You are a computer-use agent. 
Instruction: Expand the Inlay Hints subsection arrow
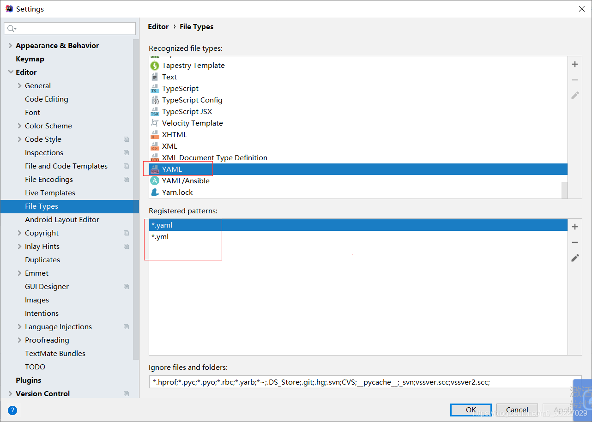pos(19,246)
